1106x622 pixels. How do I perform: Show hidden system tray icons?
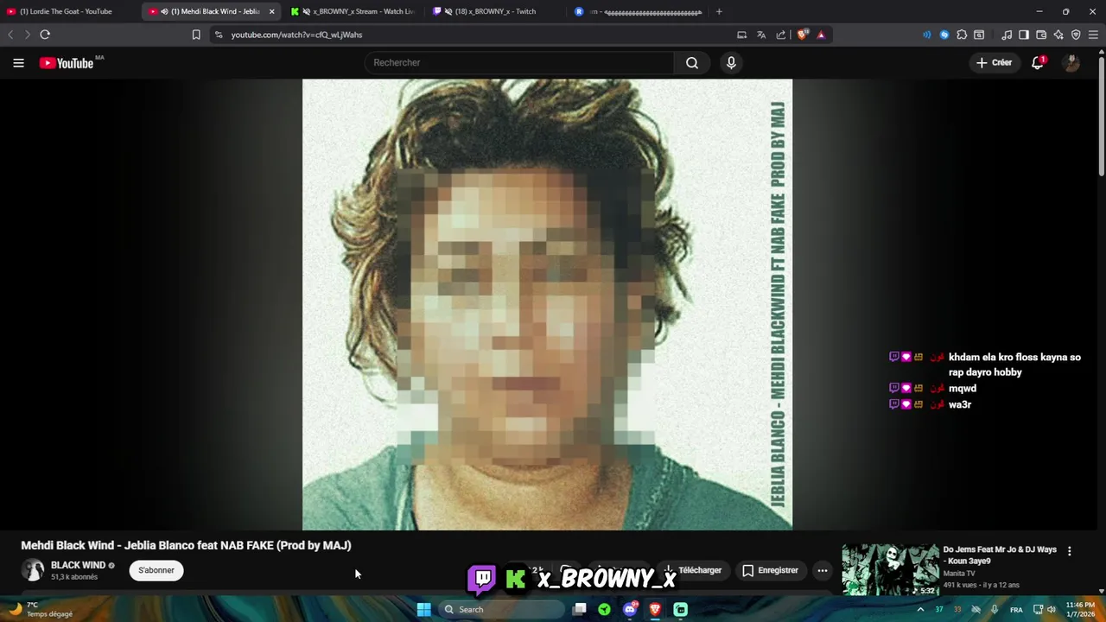coord(920,609)
